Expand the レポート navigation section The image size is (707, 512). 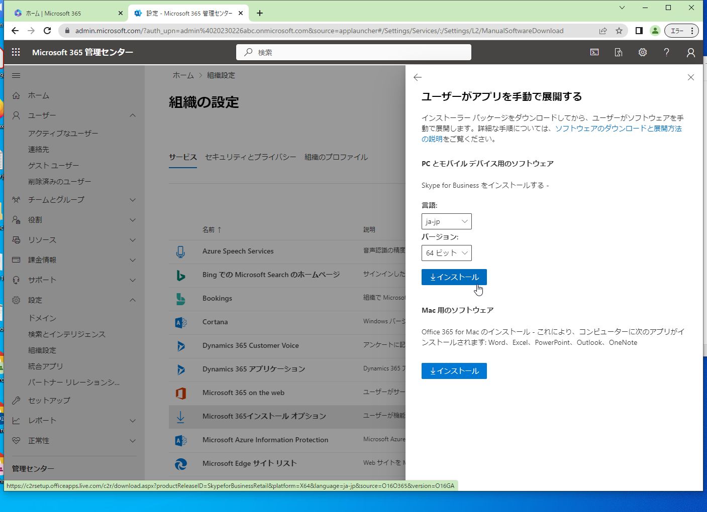(x=133, y=421)
